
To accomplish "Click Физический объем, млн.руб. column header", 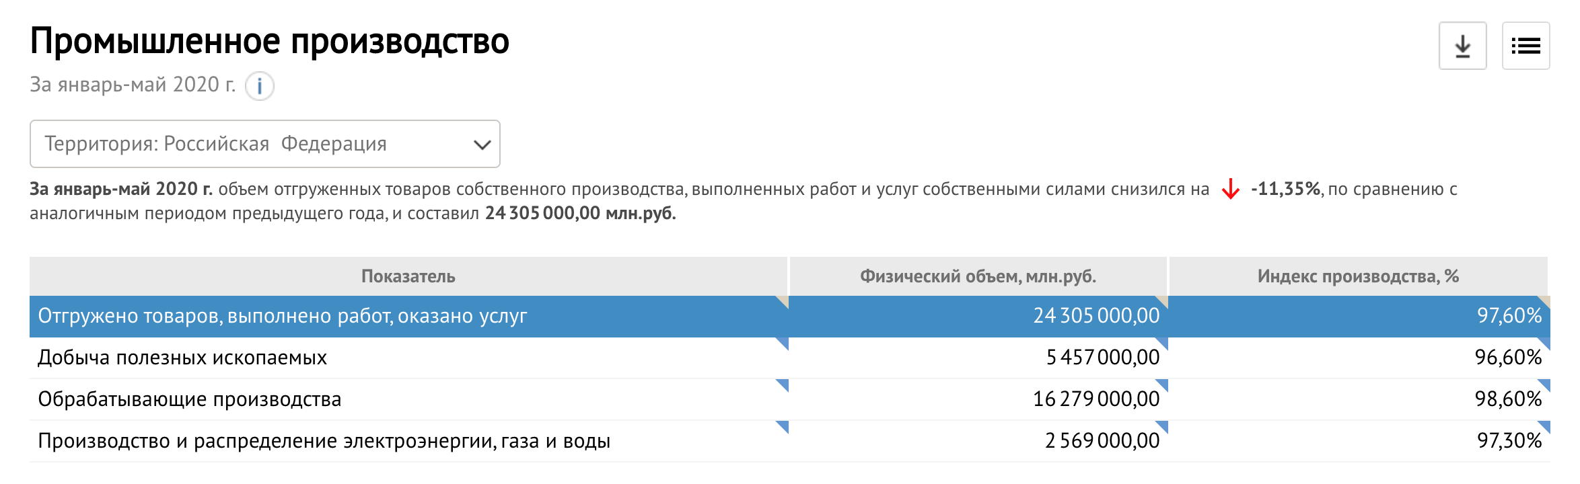I will [978, 276].
